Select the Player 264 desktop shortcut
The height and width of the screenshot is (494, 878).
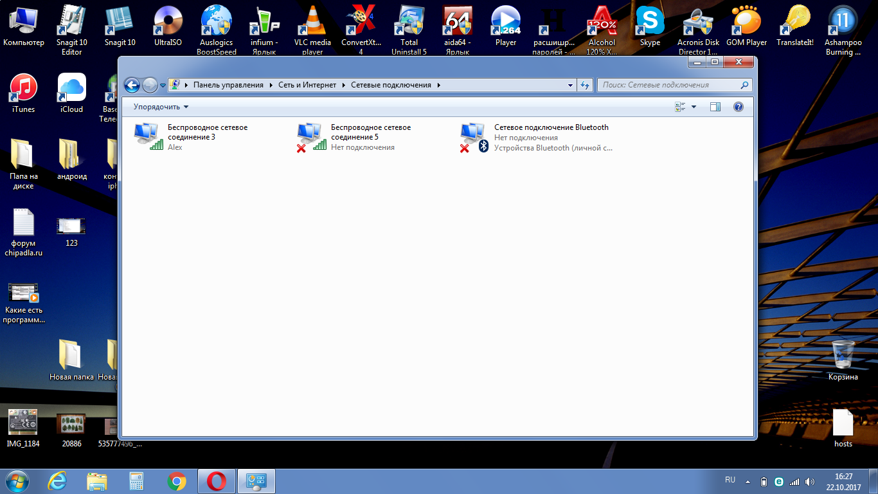coord(506,26)
